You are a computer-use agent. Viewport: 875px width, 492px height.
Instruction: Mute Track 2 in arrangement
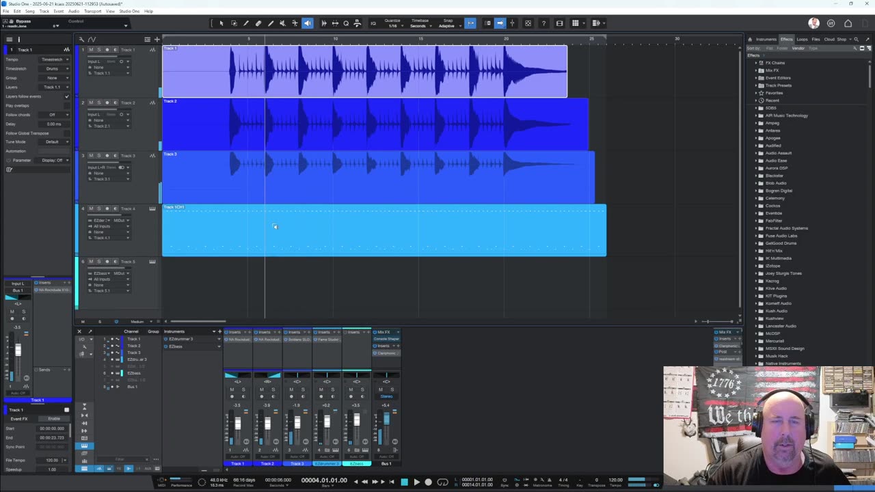92,102
